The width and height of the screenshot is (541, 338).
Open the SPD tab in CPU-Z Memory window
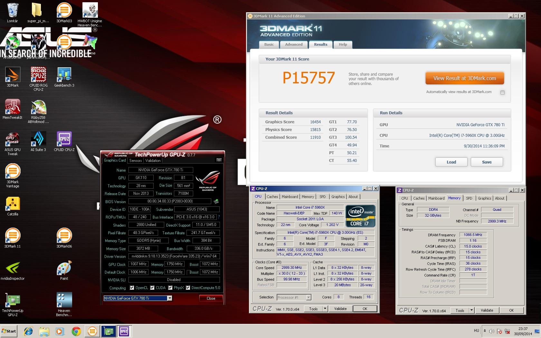(x=469, y=198)
